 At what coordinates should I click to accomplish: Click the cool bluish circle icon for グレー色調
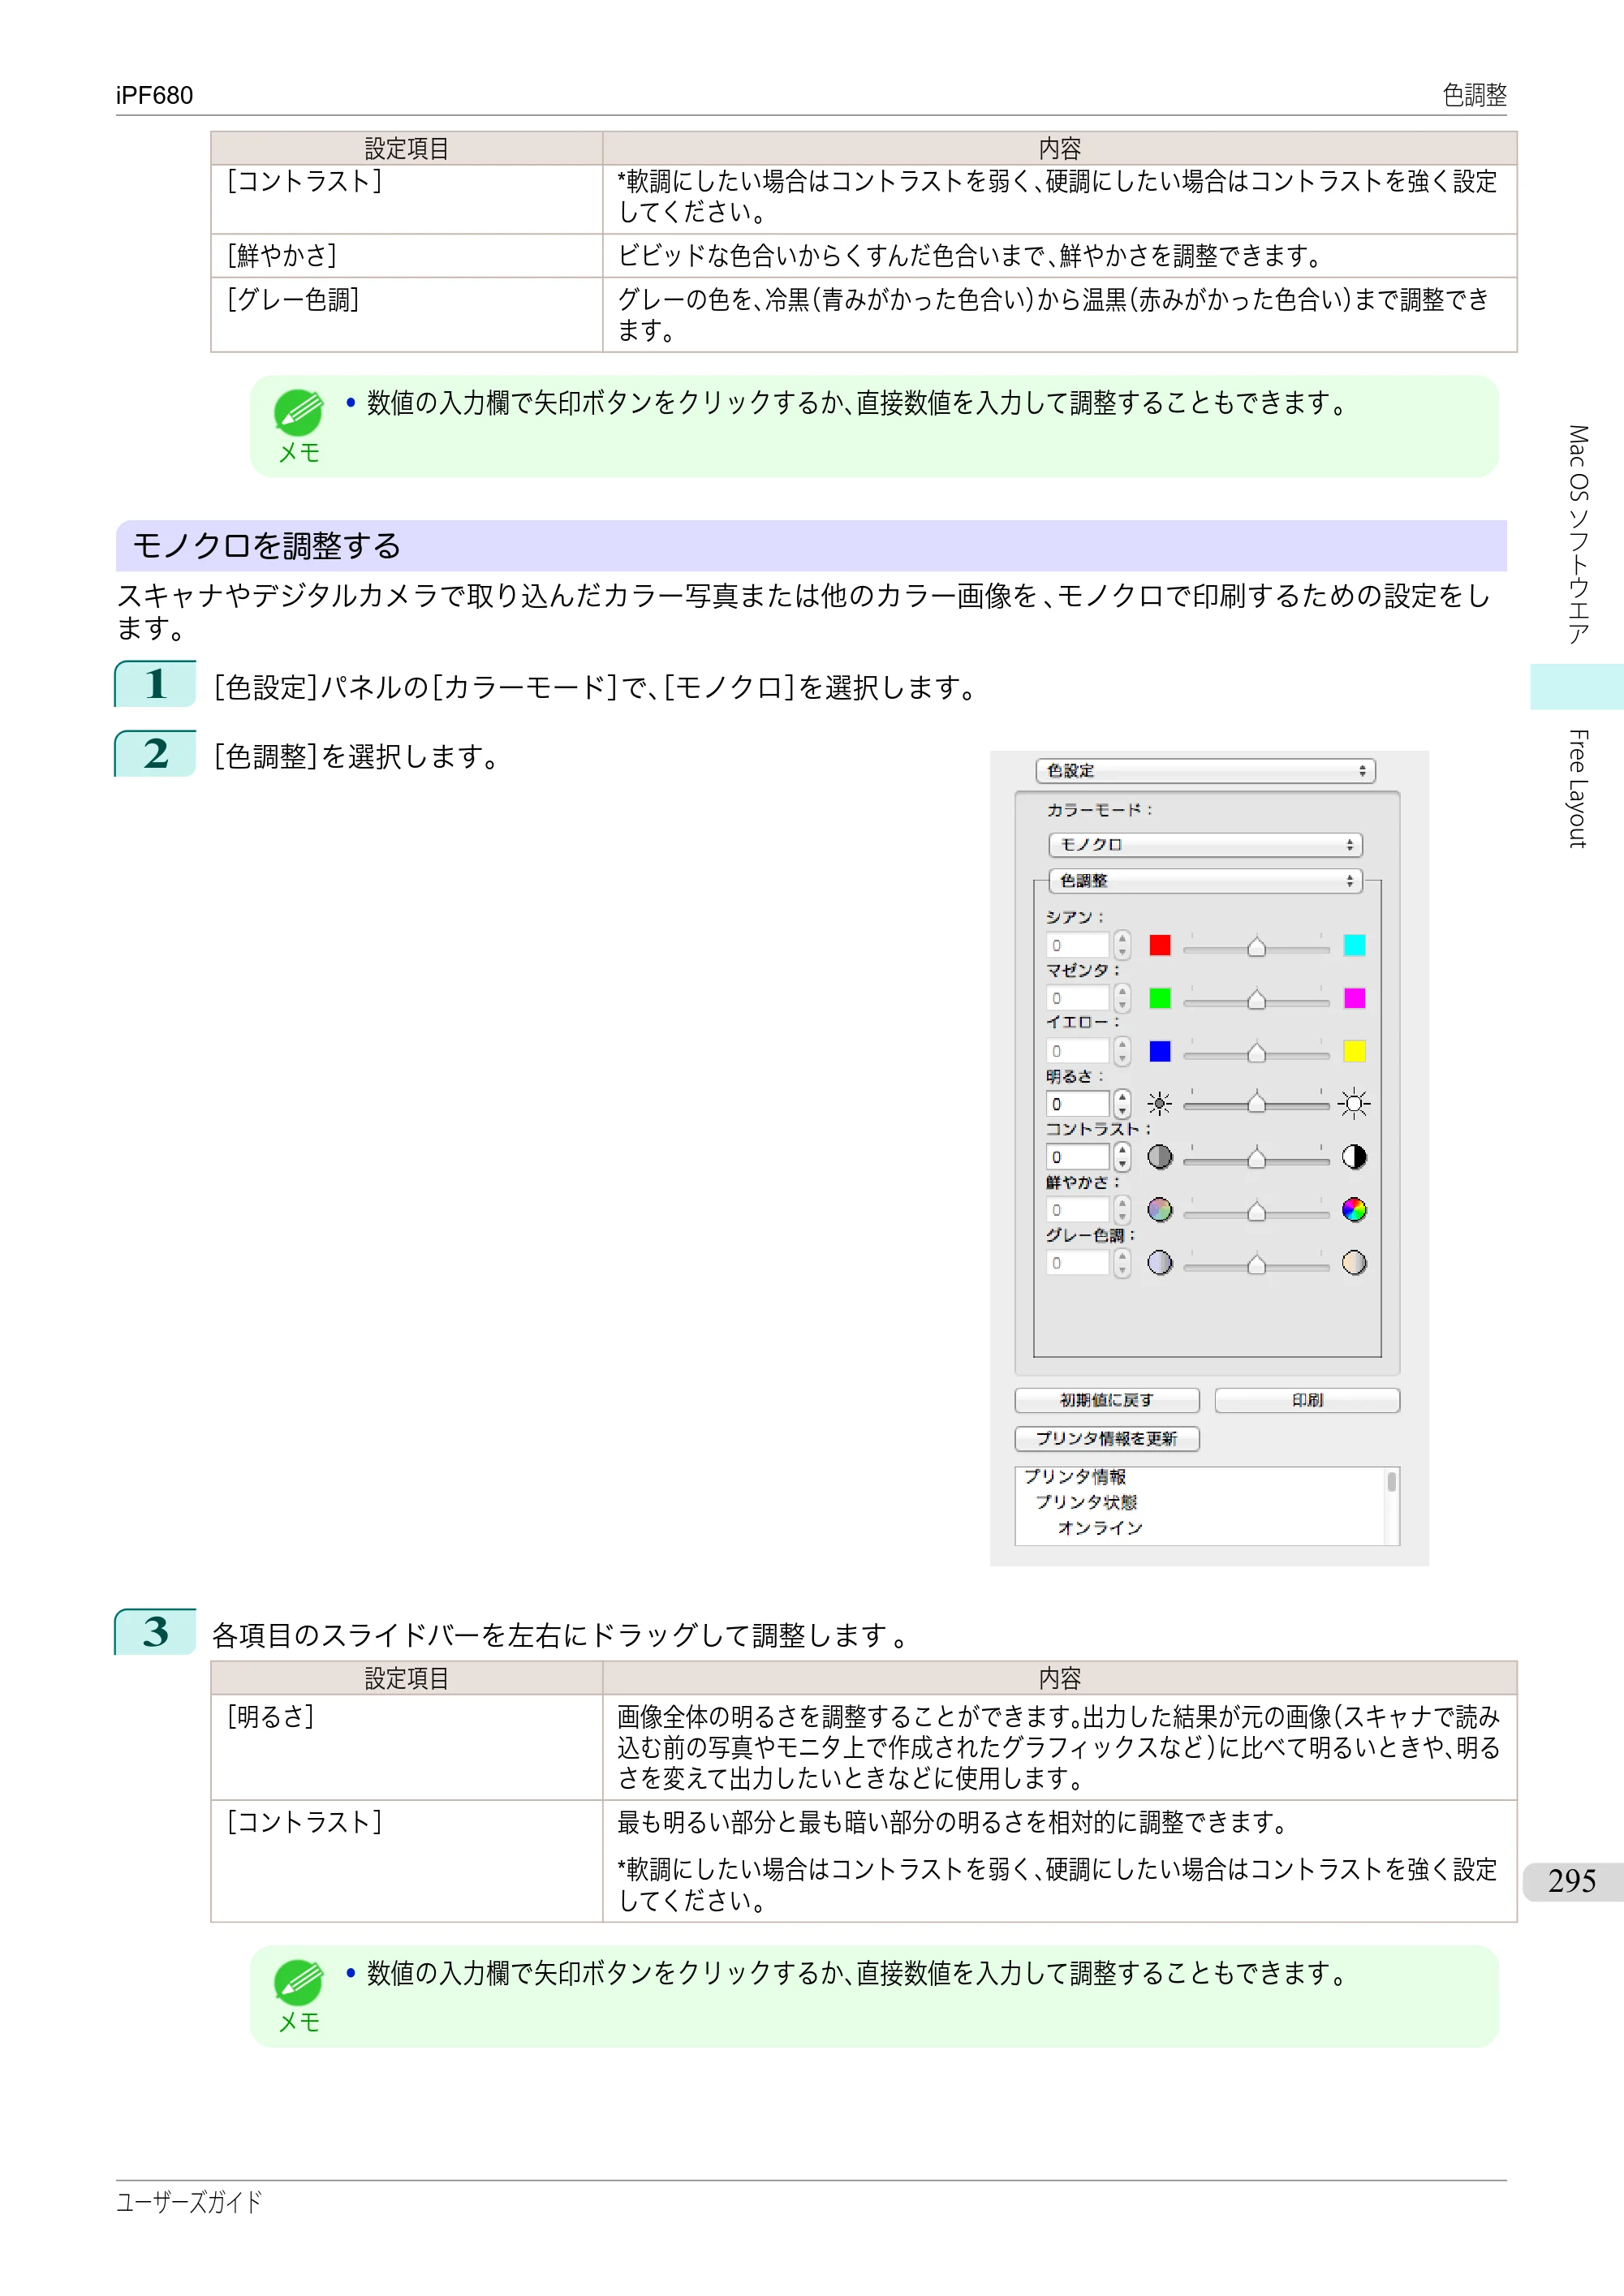click(x=1159, y=1263)
